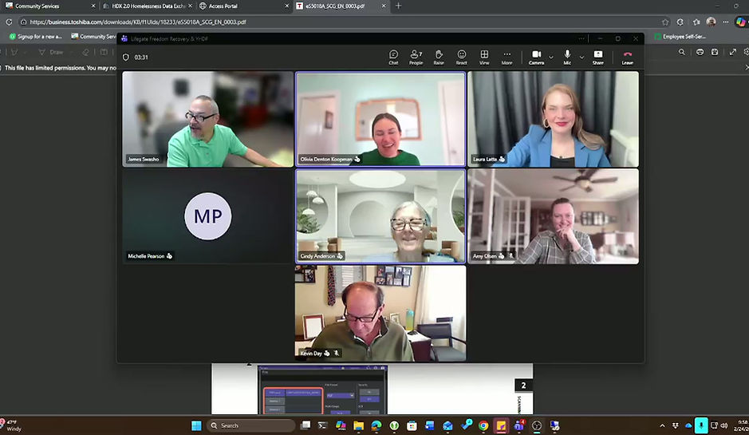The width and height of the screenshot is (749, 435).
Task: Close the Access Portal tab
Action: (286, 6)
